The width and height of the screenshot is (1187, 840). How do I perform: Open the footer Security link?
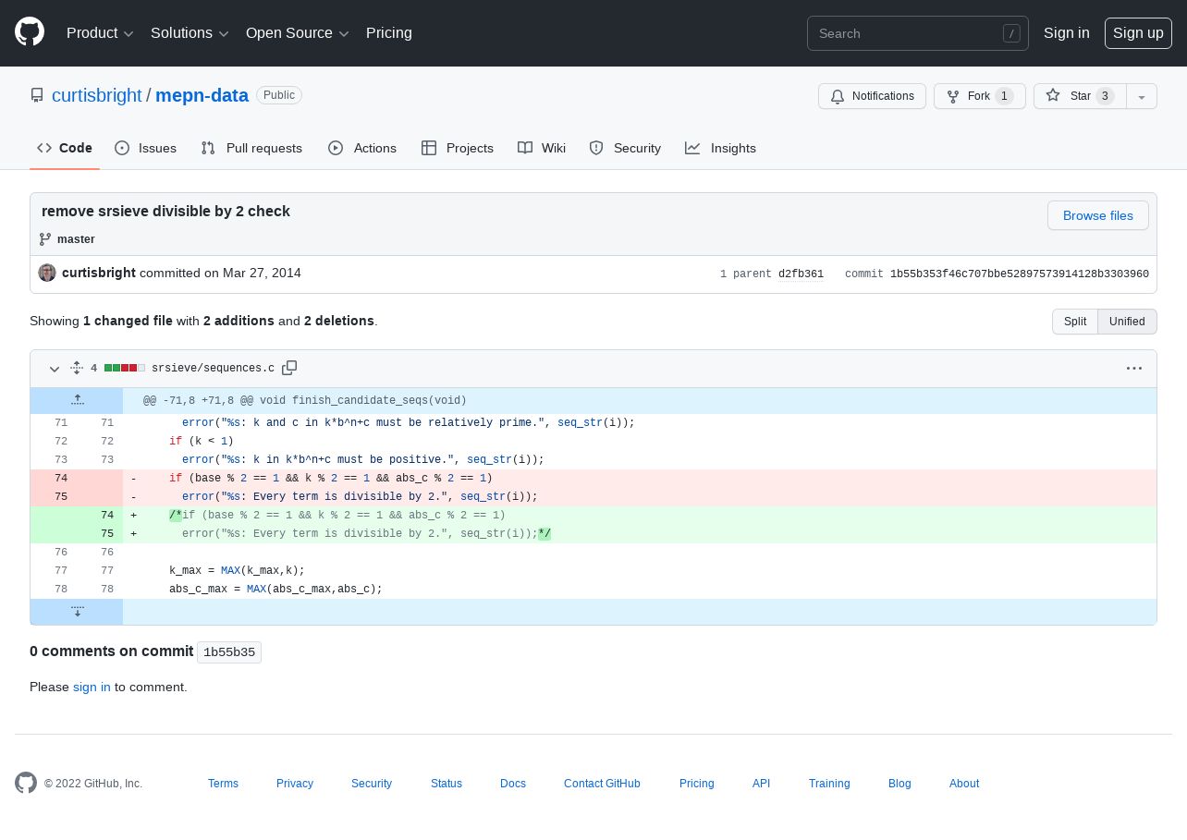(x=372, y=784)
